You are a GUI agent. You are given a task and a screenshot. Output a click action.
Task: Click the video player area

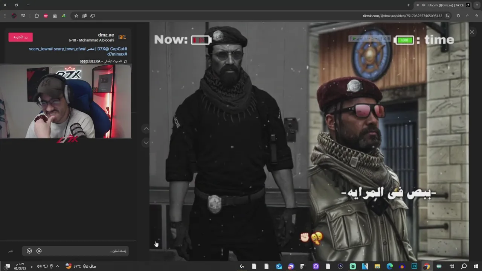(x=309, y=141)
